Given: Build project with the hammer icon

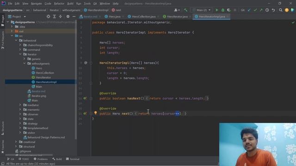Looking at the screenshot, I should (x=186, y=10).
